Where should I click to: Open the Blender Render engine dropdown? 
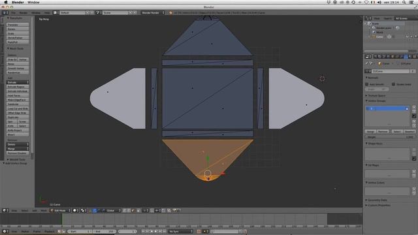[x=153, y=12]
